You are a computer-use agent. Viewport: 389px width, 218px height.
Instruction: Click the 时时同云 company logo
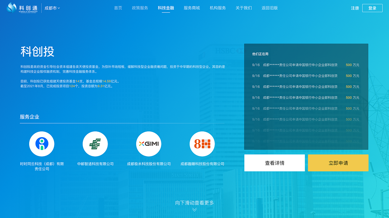coord(42,144)
